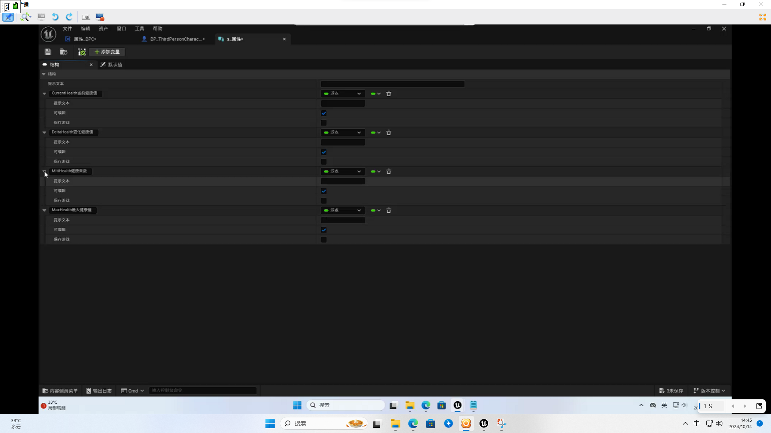
Task: Collapse the MltiHealth variable row
Action: (x=44, y=171)
